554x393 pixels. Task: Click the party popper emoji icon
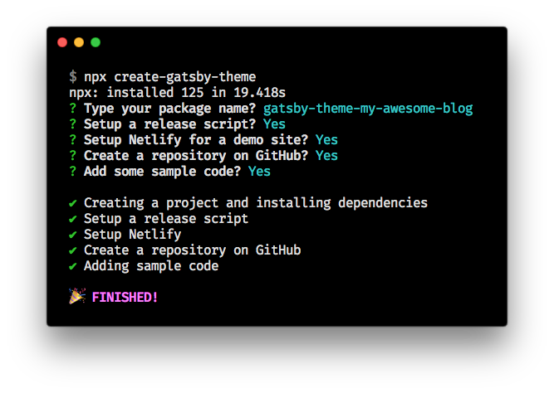[77, 296]
